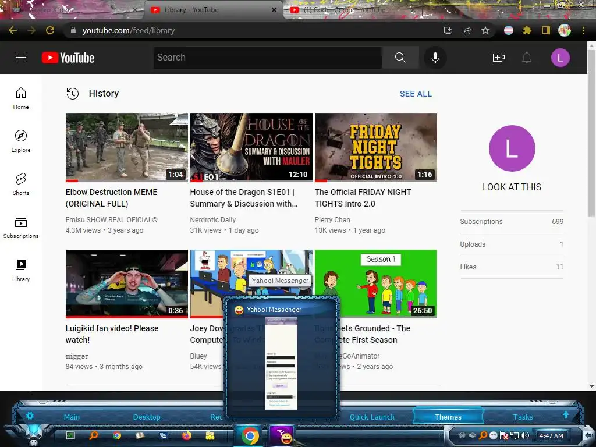Launch Firefox from the quick launch bar

pos(187,435)
